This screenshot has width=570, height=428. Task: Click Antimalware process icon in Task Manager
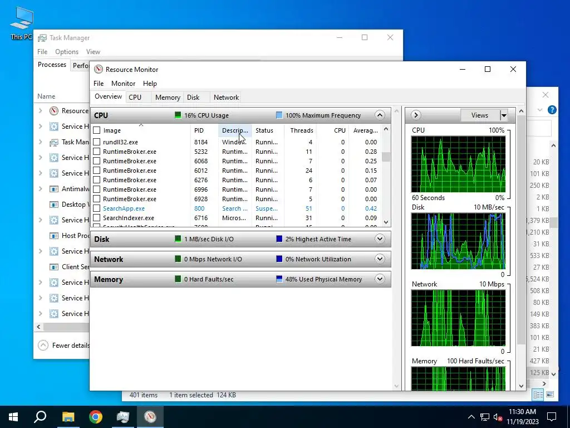tap(54, 189)
